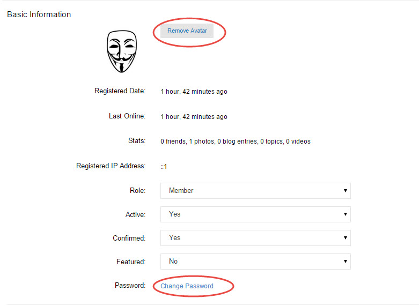Click the Remove Avatar button

pos(187,31)
